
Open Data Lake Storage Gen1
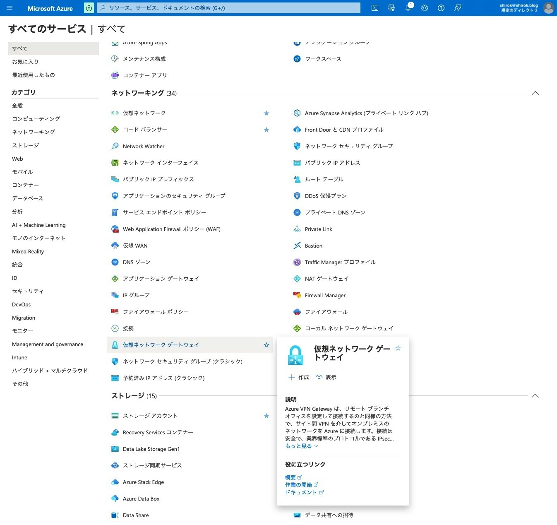coord(151,449)
